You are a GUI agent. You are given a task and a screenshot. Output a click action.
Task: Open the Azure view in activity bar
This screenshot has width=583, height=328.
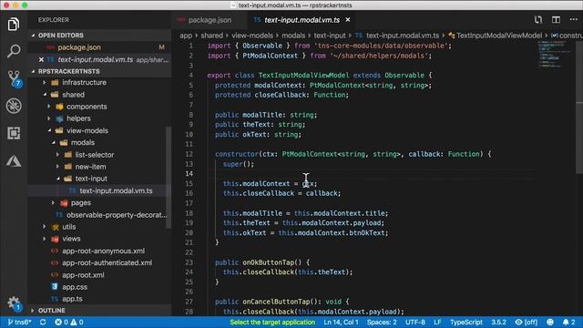[x=14, y=160]
